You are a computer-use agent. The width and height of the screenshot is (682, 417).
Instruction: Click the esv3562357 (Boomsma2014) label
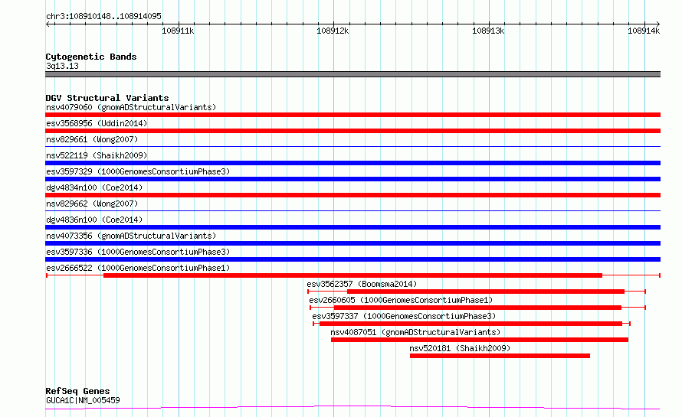(x=362, y=284)
